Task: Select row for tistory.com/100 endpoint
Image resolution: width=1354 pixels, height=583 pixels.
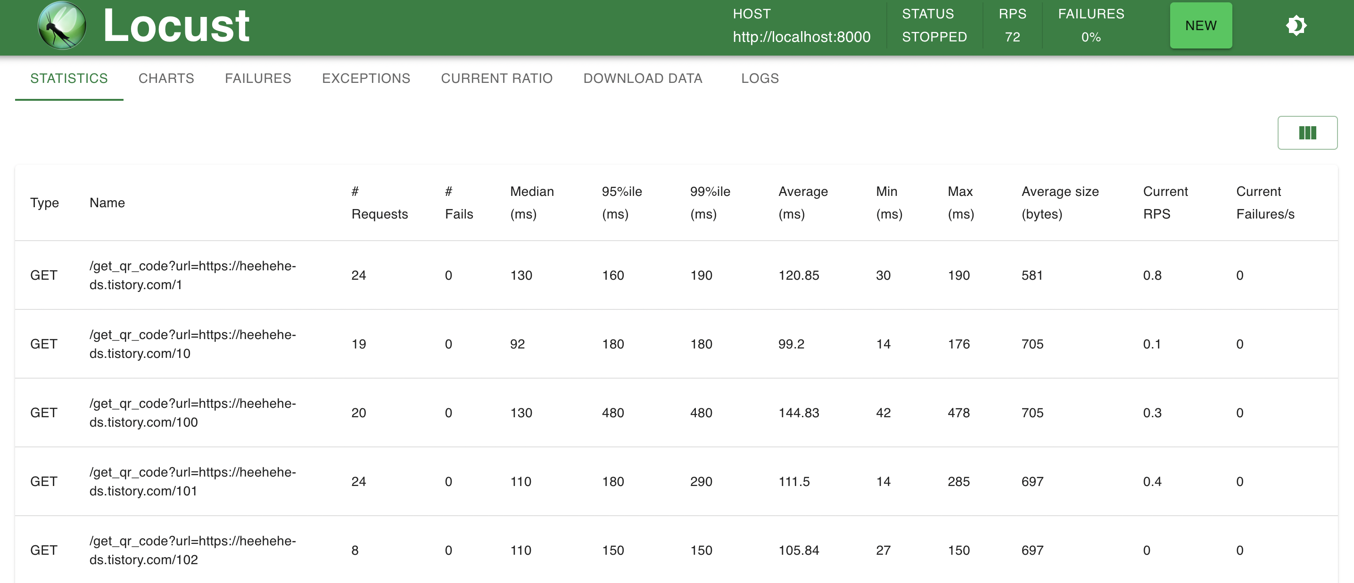Action: click(192, 413)
